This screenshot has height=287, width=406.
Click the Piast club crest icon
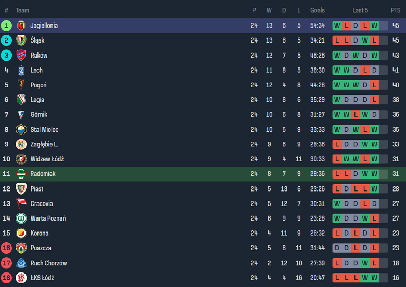click(21, 189)
